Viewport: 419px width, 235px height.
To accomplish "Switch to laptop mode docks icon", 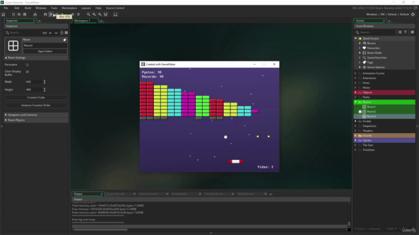I will 115,14.
